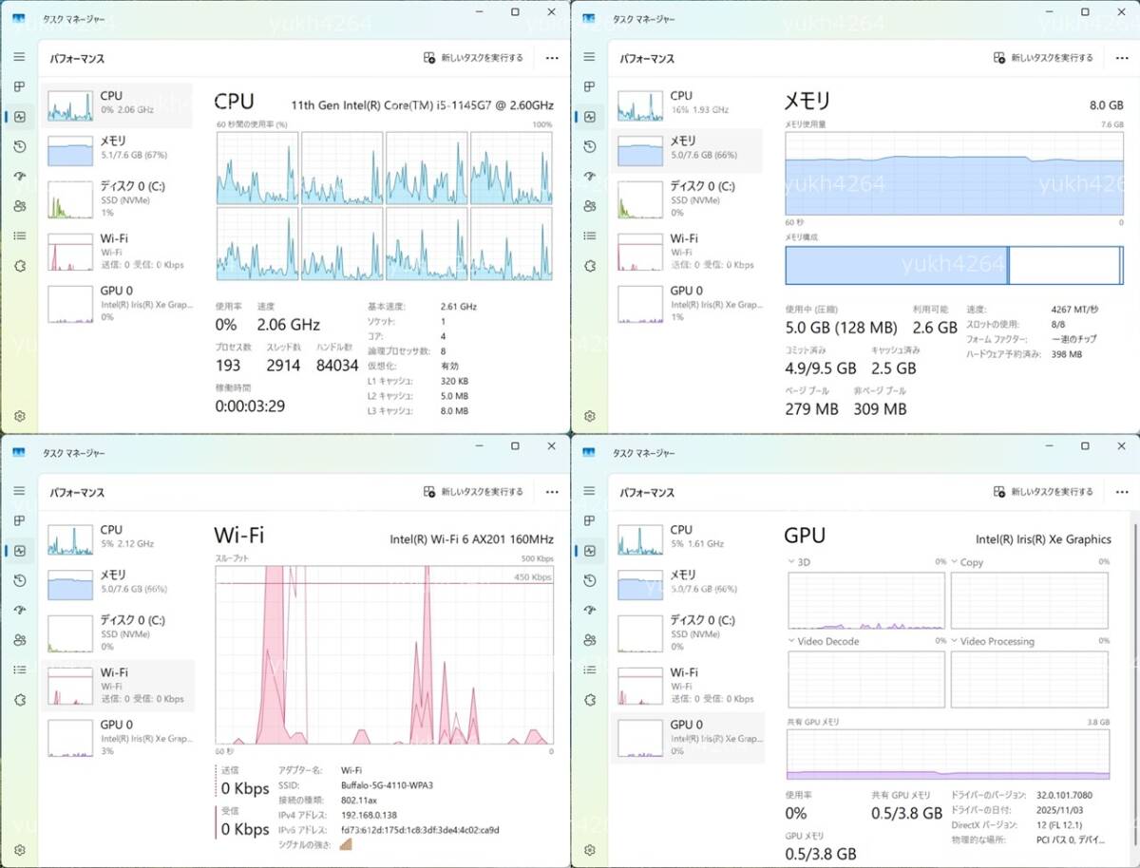Open the three-dot more menu in Memory window
Screen dimensions: 1140x868
click(1122, 58)
